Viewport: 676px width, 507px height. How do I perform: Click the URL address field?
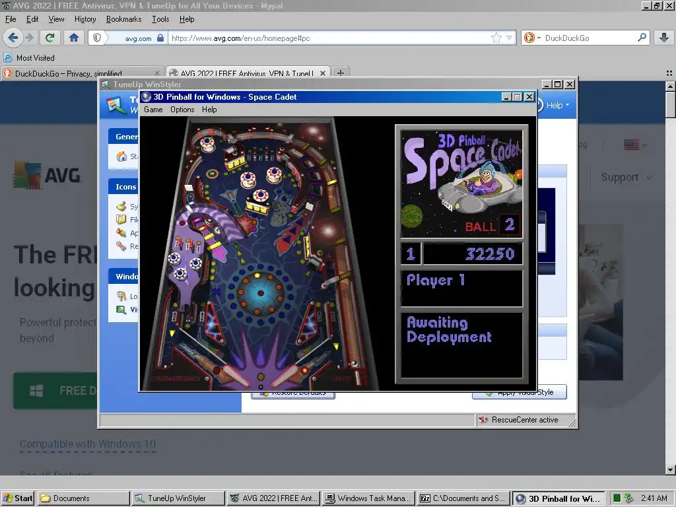click(x=330, y=38)
